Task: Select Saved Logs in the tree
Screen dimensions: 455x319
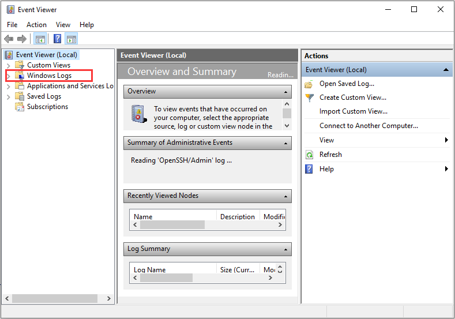Action: (x=44, y=96)
